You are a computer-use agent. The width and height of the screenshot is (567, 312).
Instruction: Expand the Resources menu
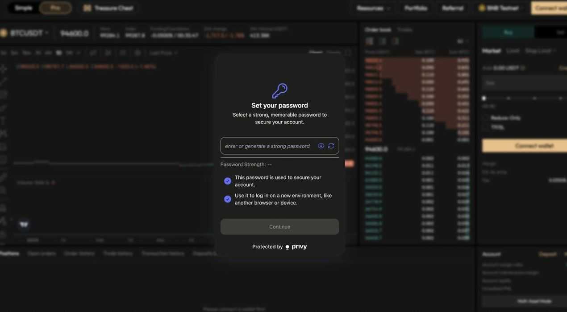[x=374, y=8]
